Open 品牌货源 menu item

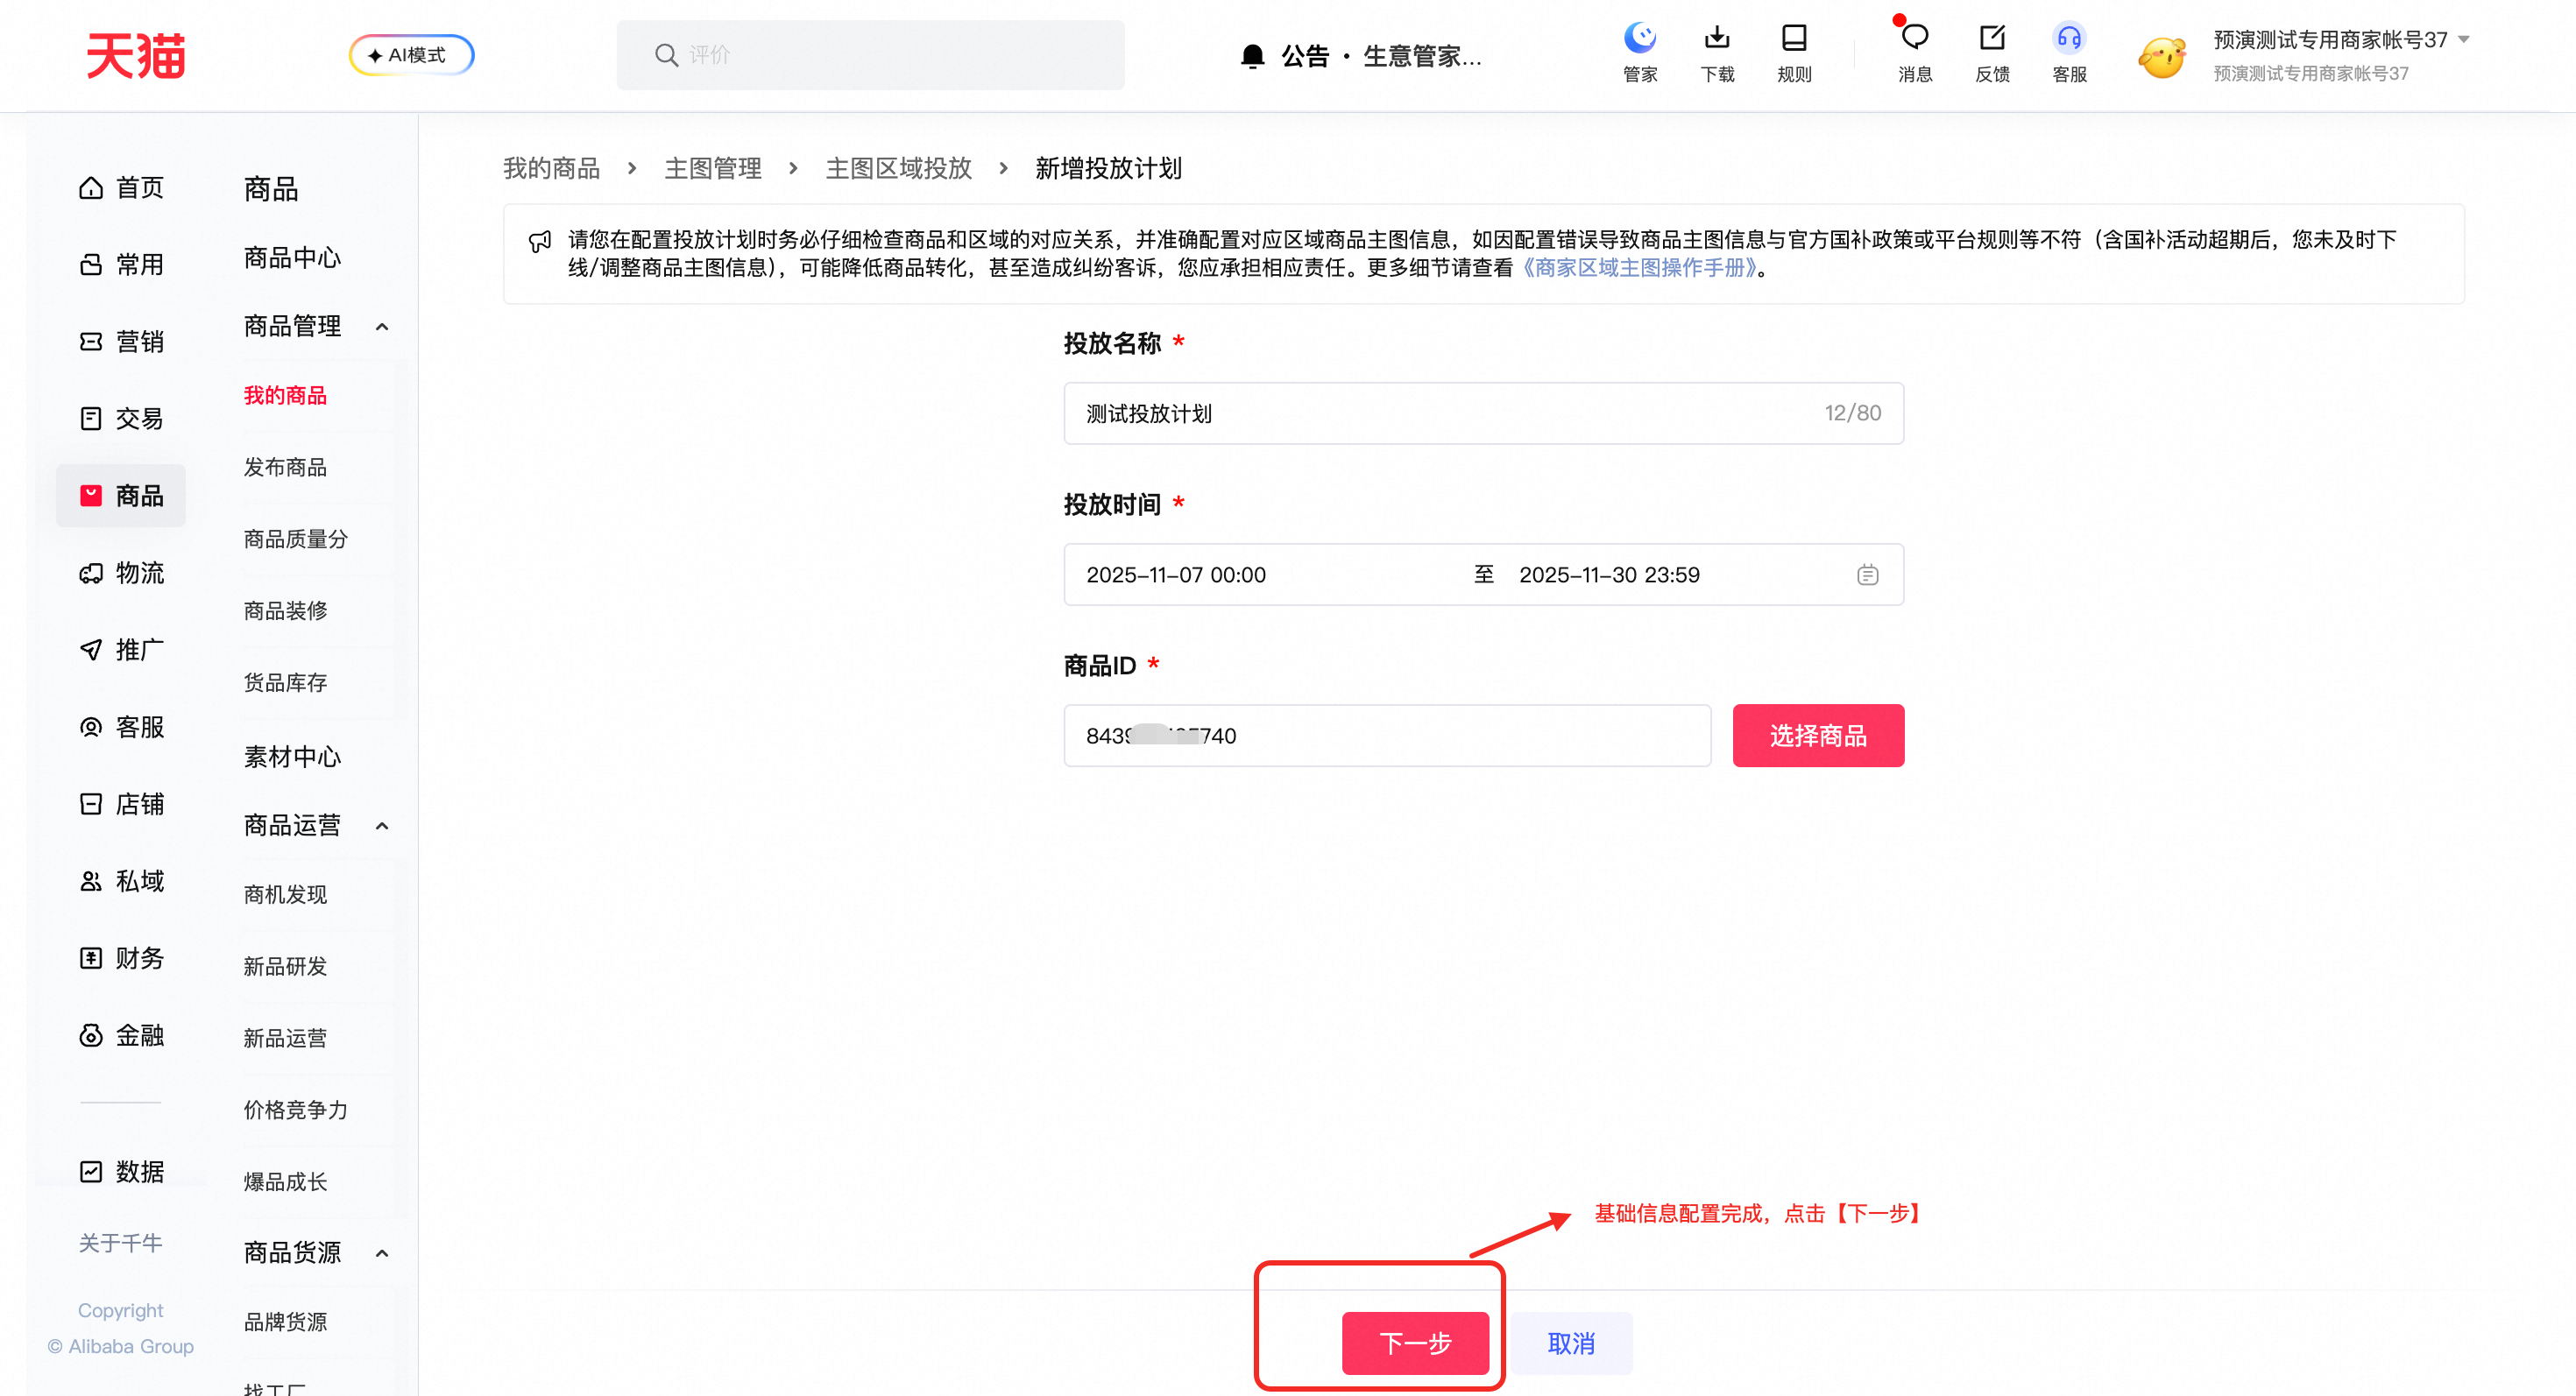click(285, 1322)
